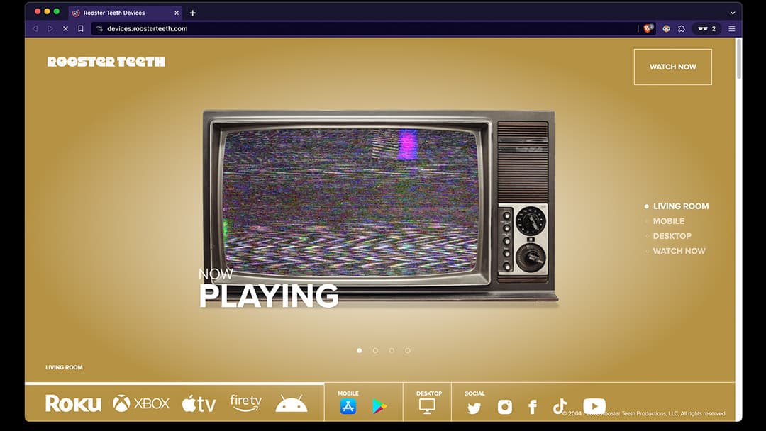Screen dimensions: 766x431
Task: Open the Facebook social link
Action: click(533, 407)
